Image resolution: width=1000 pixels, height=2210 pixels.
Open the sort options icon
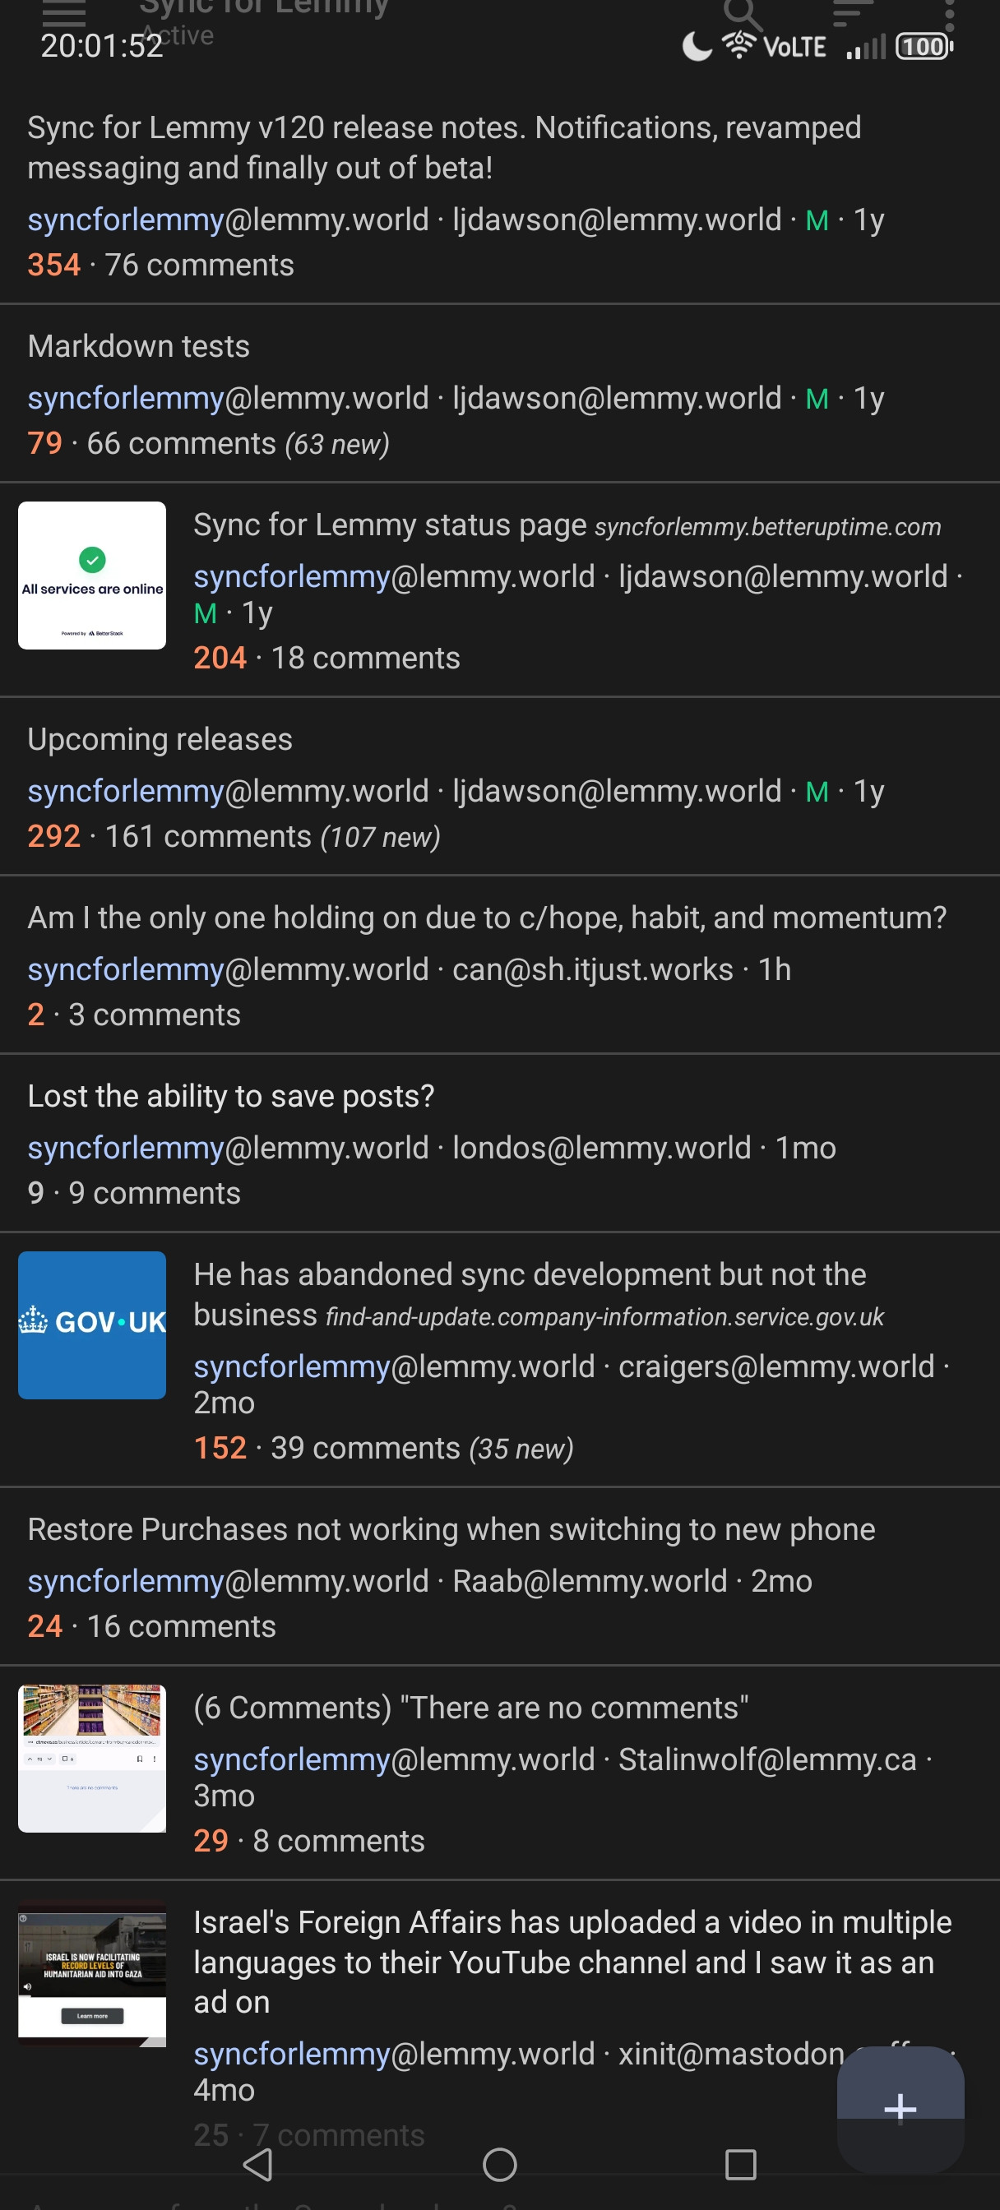[x=851, y=12]
